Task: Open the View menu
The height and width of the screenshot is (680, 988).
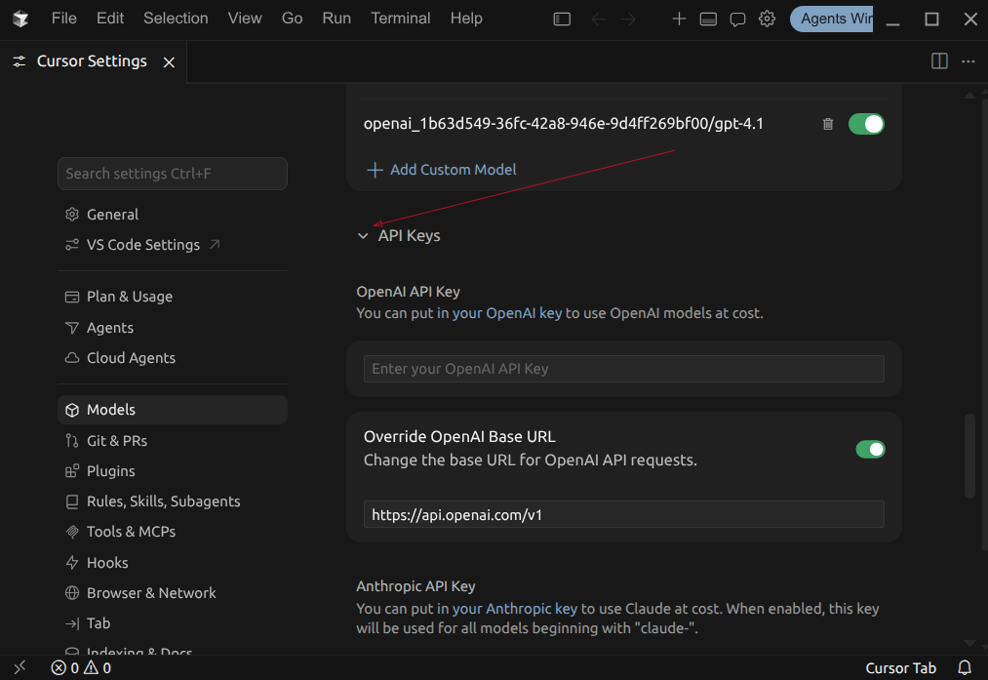Action: tap(245, 19)
